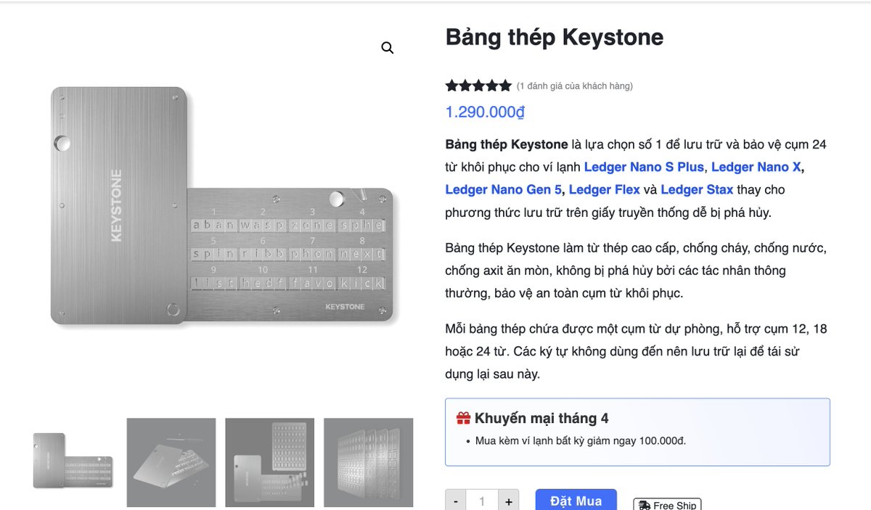Open the customer review count link
The height and width of the screenshot is (510, 871).
click(575, 86)
